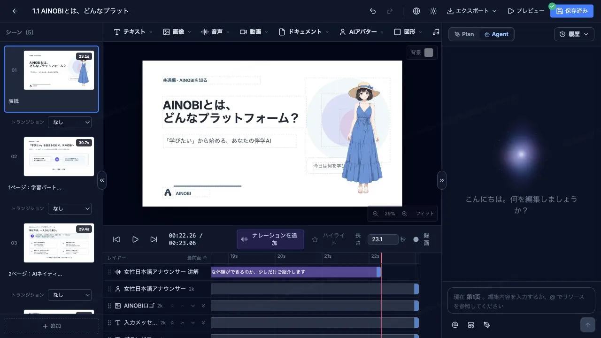Click the narration clip on the timeline

[295, 272]
